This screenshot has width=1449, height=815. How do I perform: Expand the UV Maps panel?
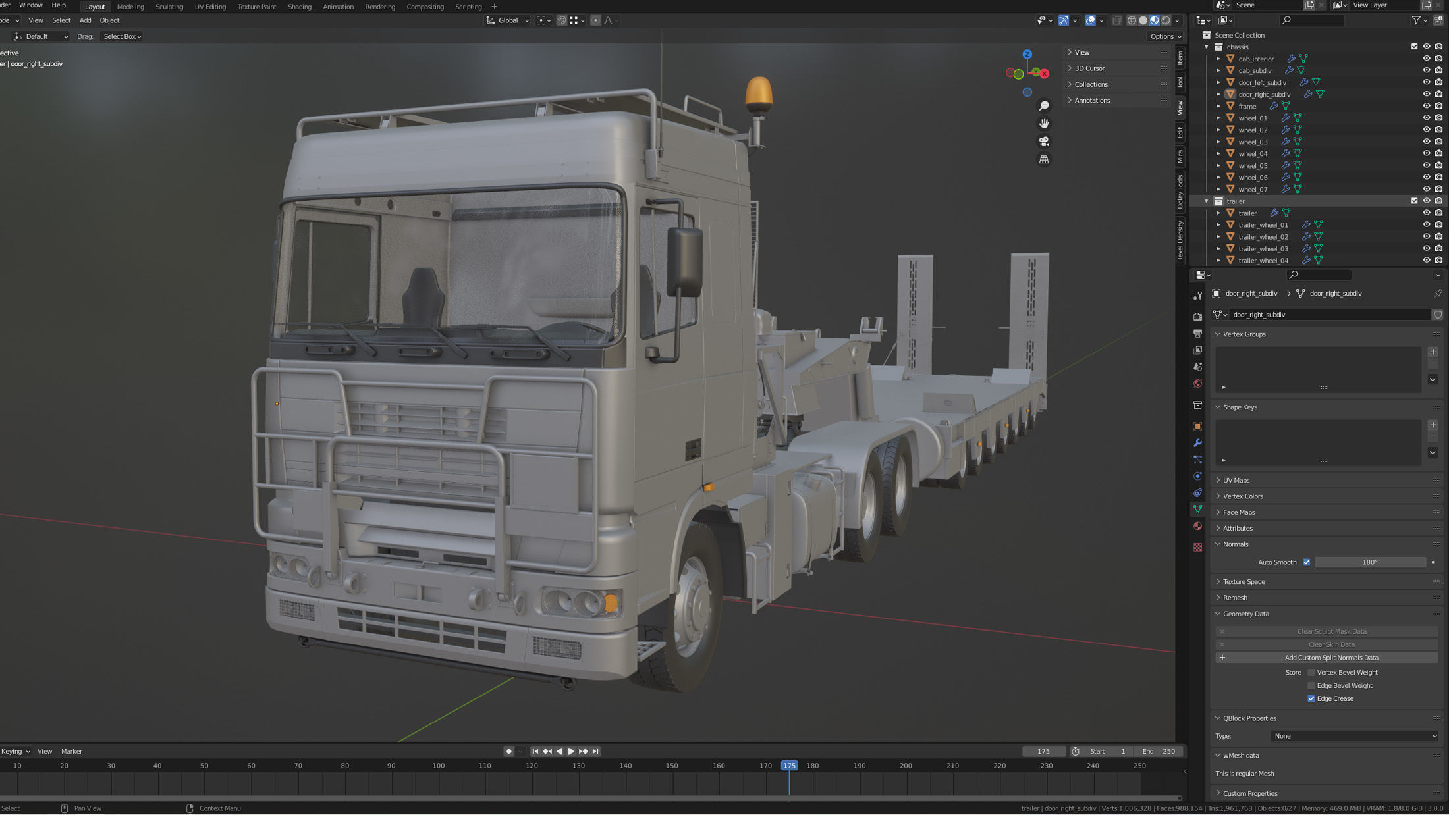click(1236, 480)
